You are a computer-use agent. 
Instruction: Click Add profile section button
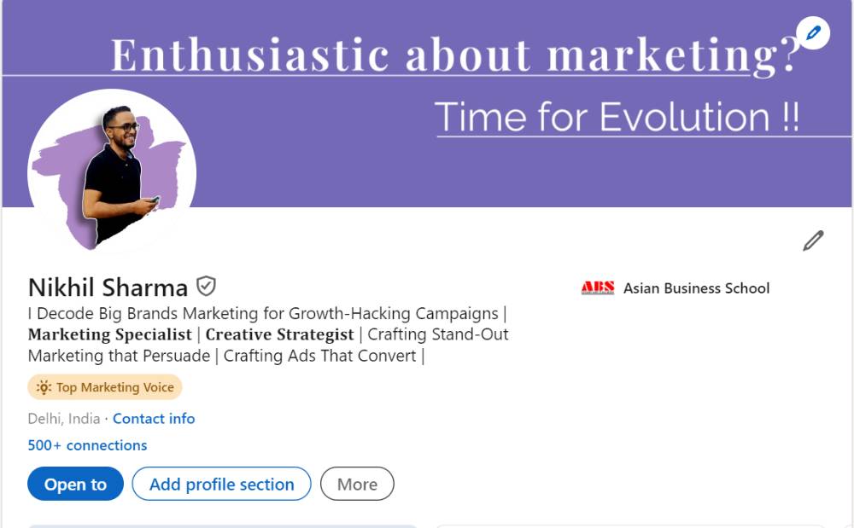pyautogui.click(x=222, y=484)
